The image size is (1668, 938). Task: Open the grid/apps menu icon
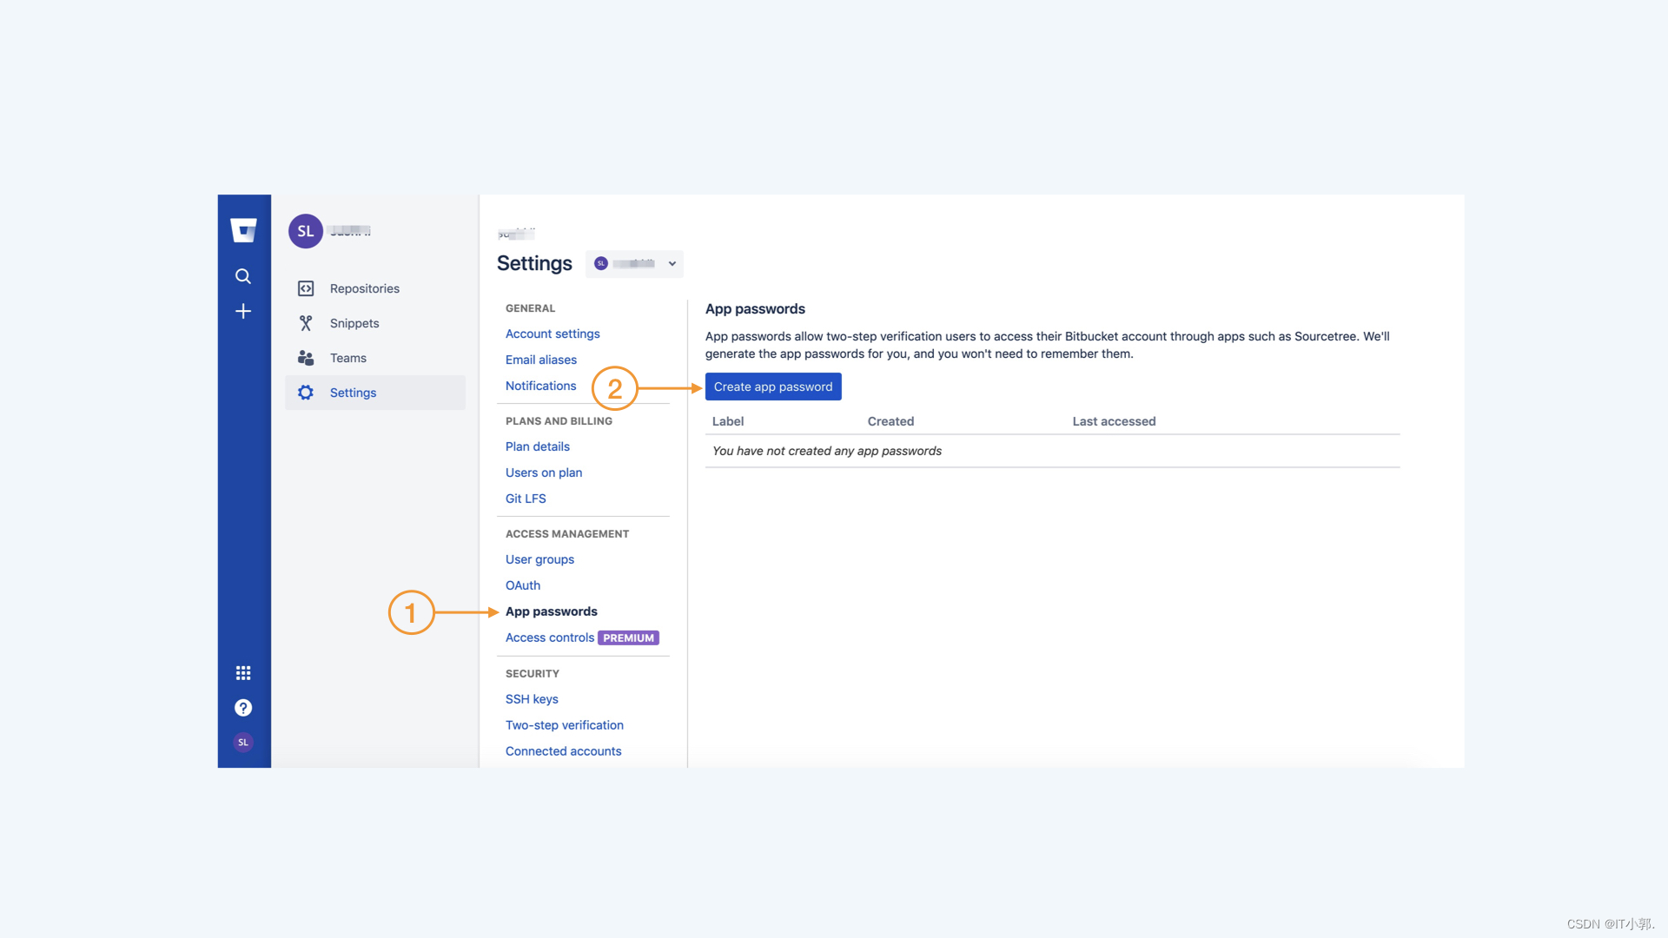coord(243,672)
